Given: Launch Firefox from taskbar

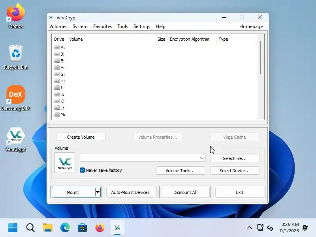Looking at the screenshot, I should click(100, 228).
